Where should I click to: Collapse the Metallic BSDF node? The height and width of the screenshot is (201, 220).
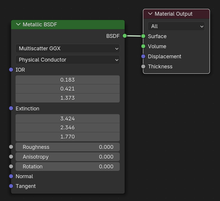coord(18,24)
